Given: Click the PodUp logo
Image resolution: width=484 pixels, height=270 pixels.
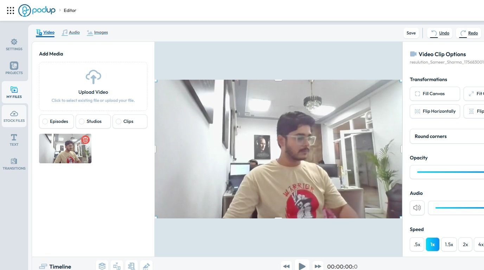Looking at the screenshot, I should pos(37,11).
